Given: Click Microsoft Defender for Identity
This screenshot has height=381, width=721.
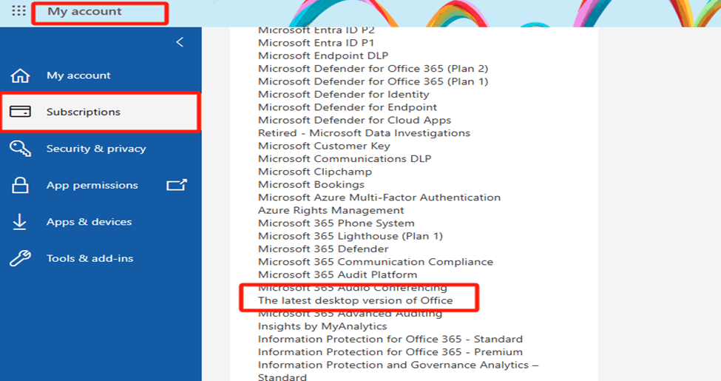Looking at the screenshot, I should [343, 95].
